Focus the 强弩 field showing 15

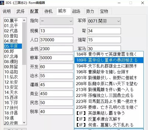pos(104,40)
